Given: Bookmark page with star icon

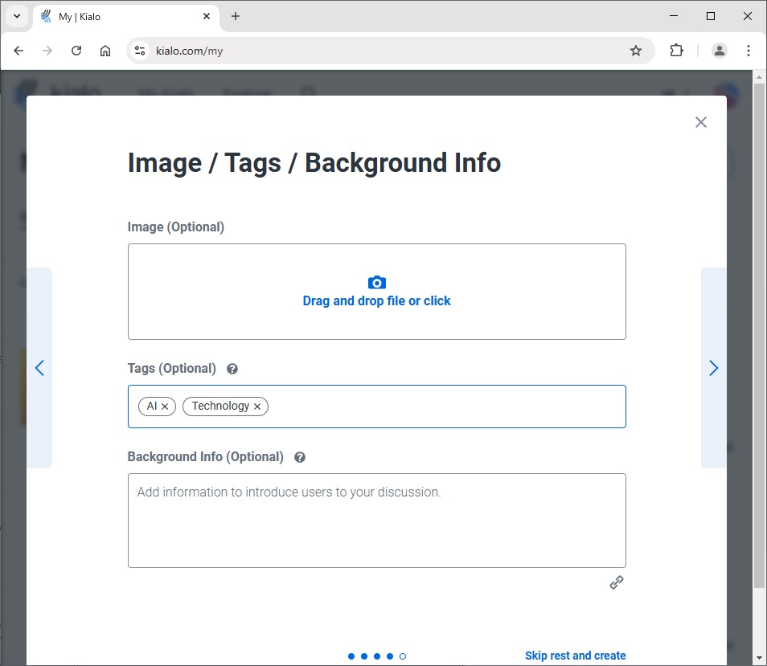Looking at the screenshot, I should [x=635, y=51].
